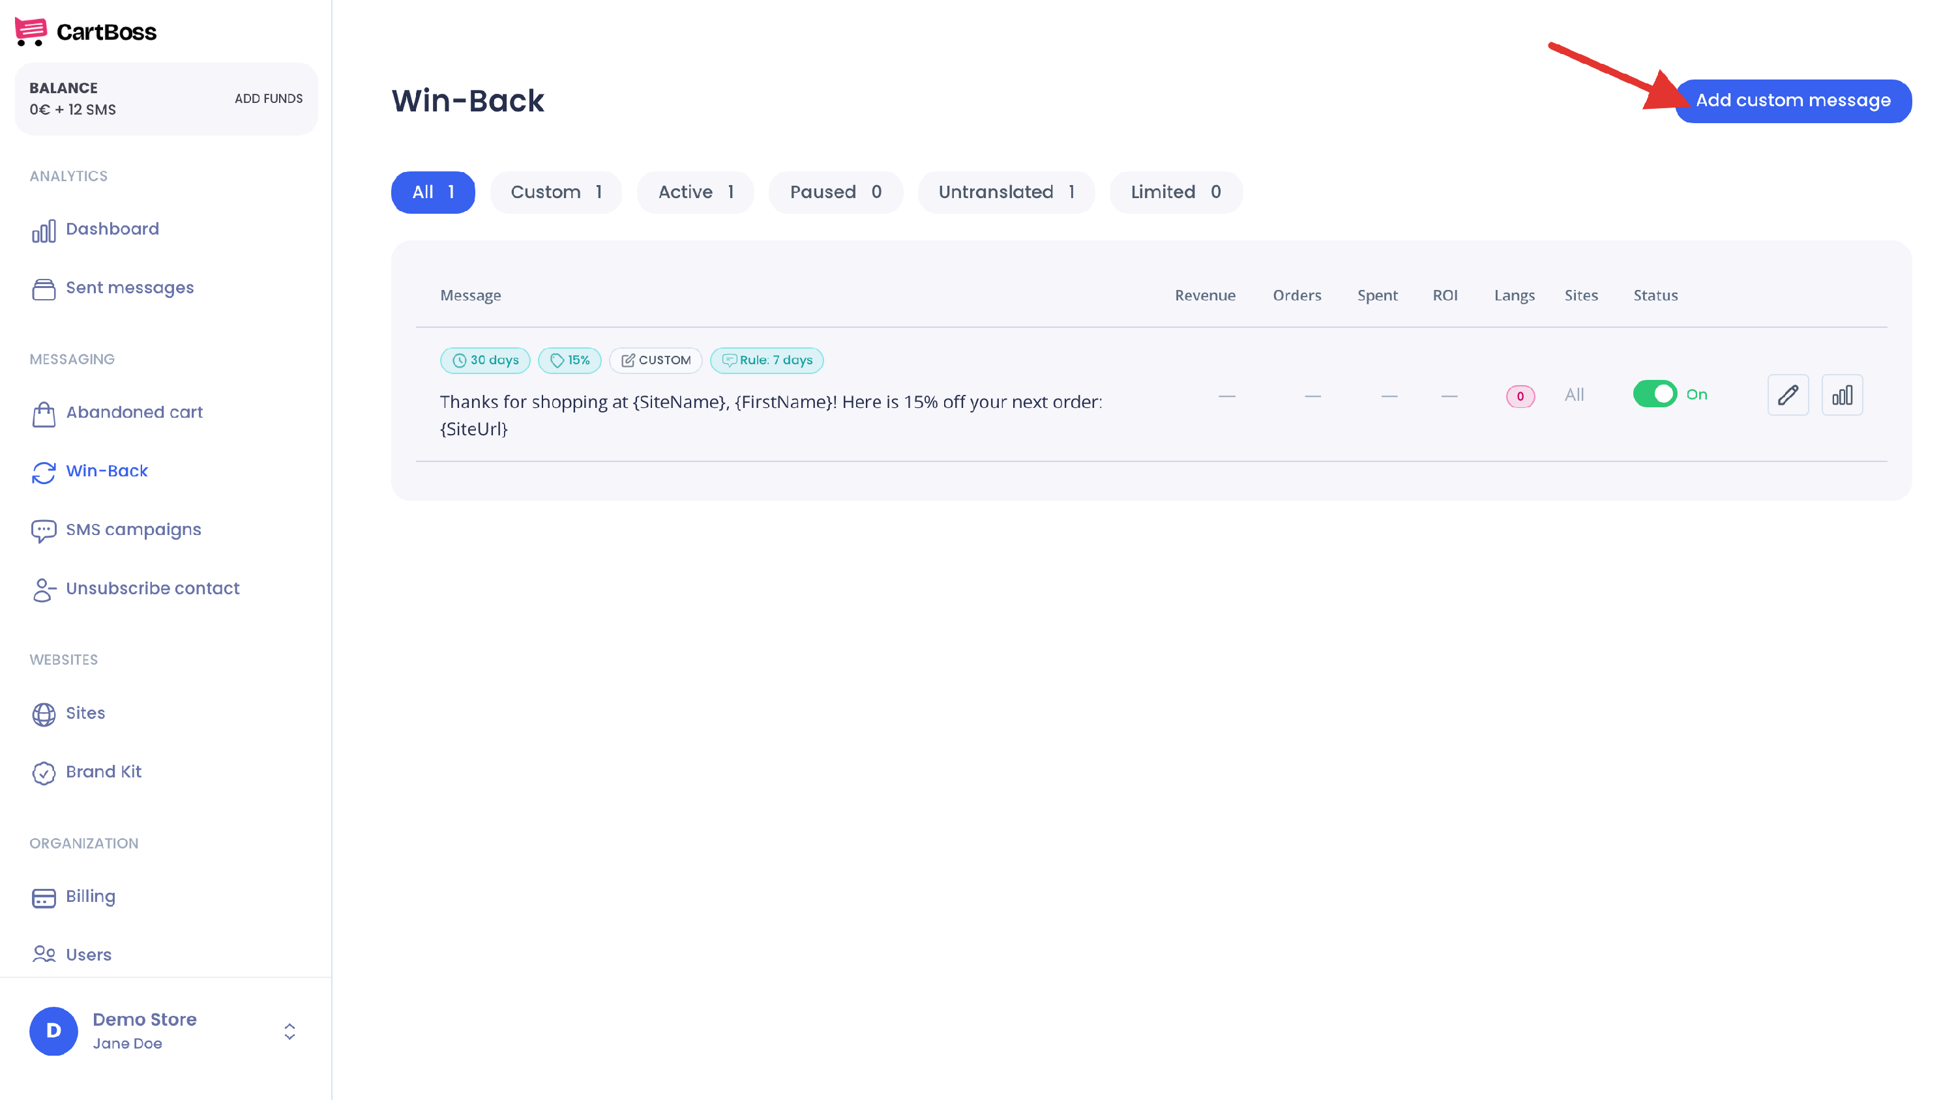1956x1100 pixels.
Task: Click the Revenue column header
Action: tap(1205, 295)
